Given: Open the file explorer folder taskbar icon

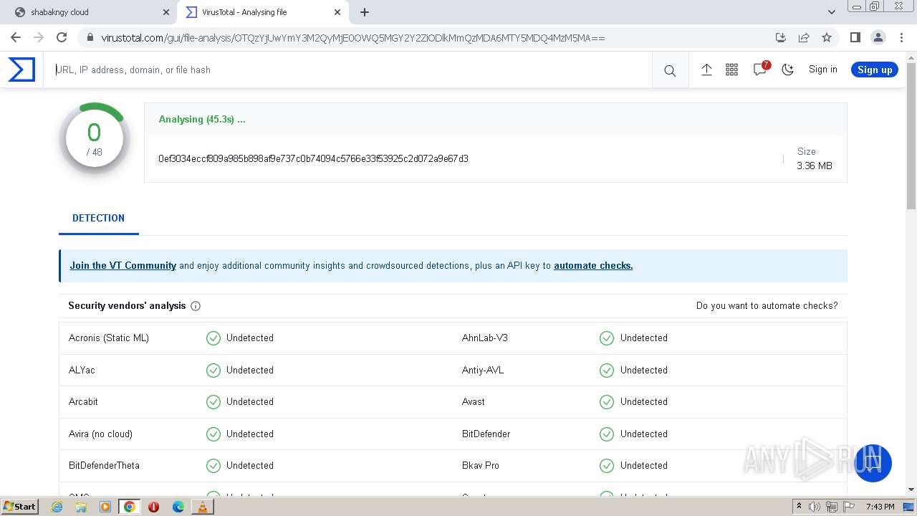Looking at the screenshot, I should 81,507.
